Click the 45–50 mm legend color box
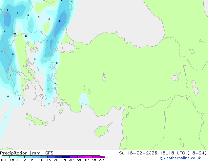 tap(96, 157)
